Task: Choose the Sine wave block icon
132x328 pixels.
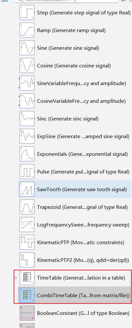Action: pos(27,48)
